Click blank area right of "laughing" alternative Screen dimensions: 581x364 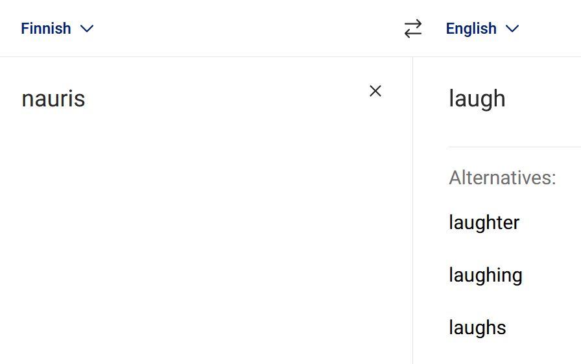tap(554, 275)
